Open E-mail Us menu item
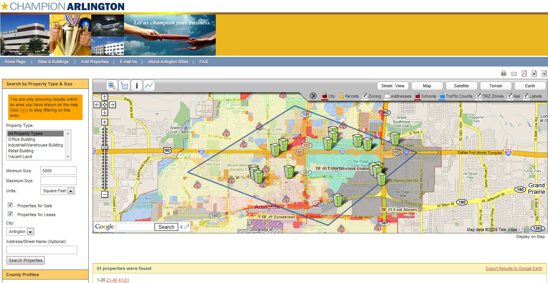 (x=128, y=62)
